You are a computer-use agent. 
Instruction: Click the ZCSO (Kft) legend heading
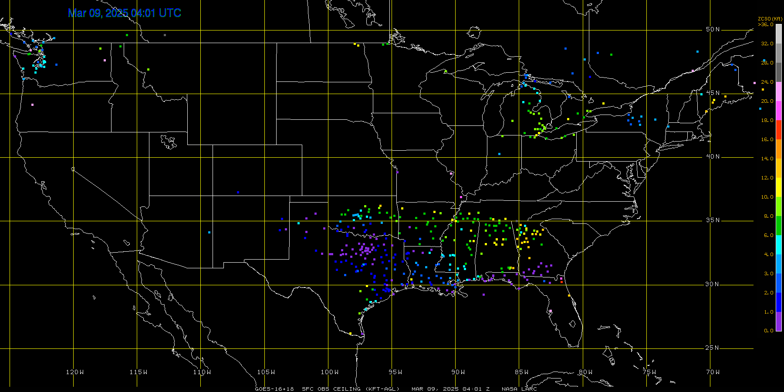(770, 19)
